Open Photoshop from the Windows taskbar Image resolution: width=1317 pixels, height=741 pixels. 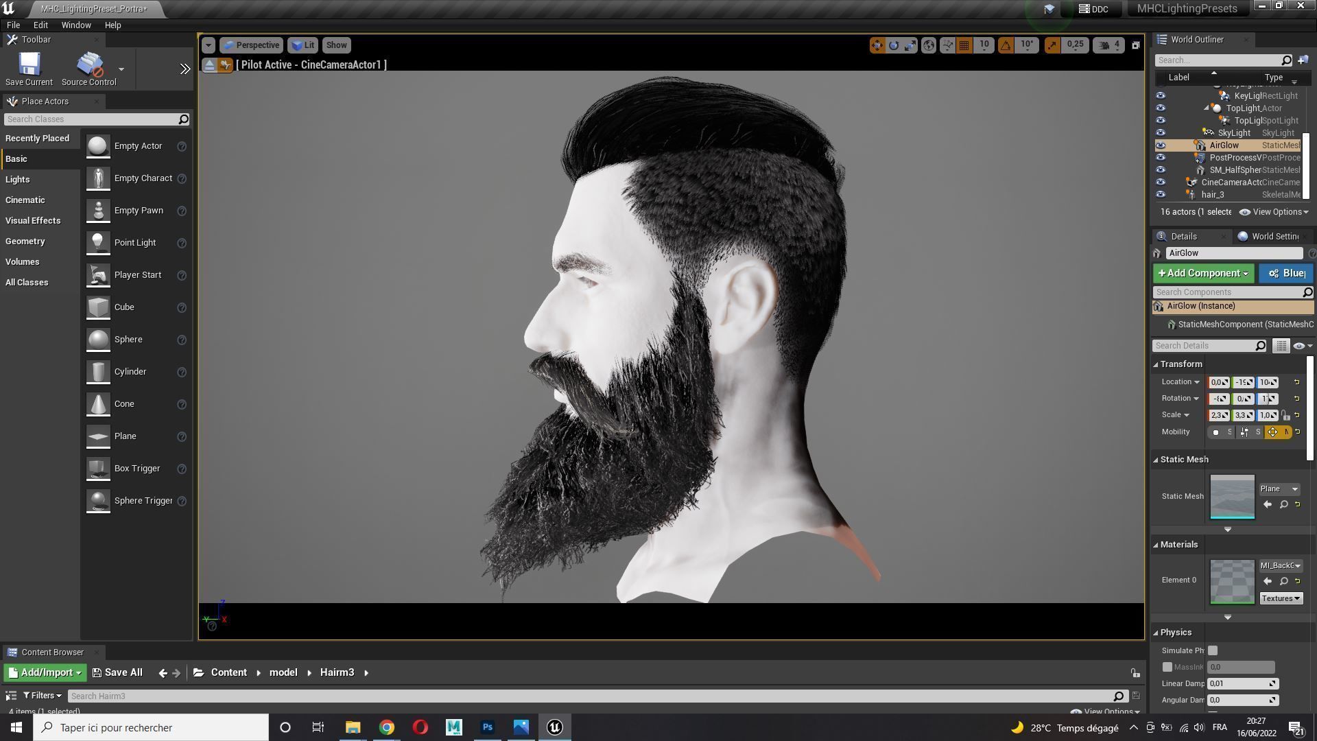click(x=488, y=727)
